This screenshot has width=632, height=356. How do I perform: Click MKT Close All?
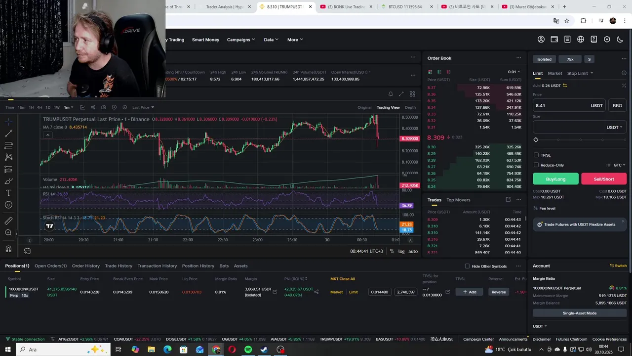coord(343,279)
